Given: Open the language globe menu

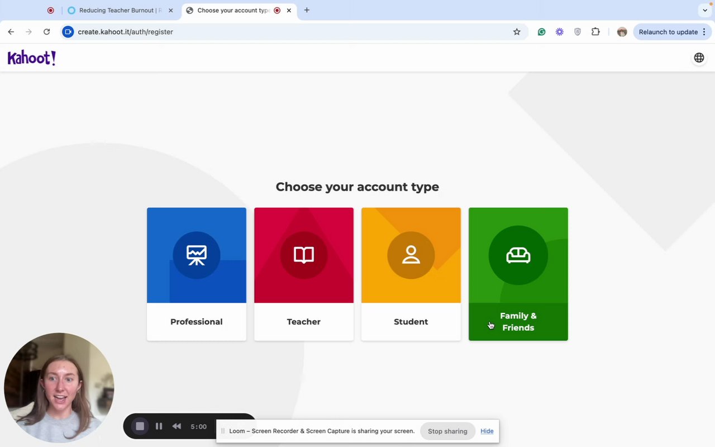Looking at the screenshot, I should [699, 58].
